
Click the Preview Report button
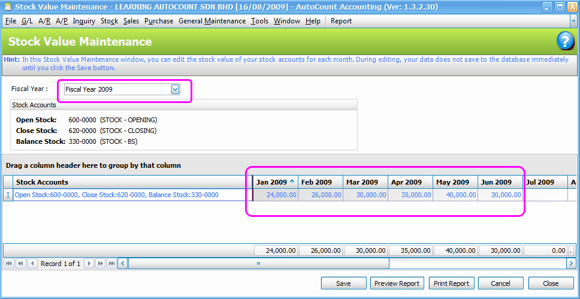(x=397, y=283)
